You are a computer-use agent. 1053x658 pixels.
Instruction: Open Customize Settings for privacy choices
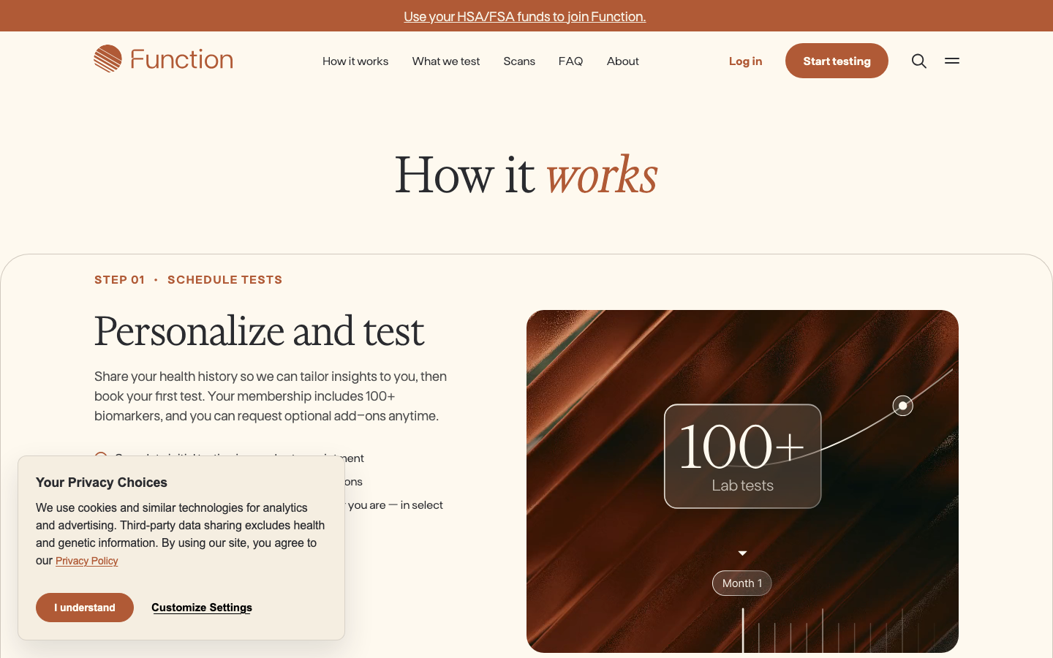202,608
